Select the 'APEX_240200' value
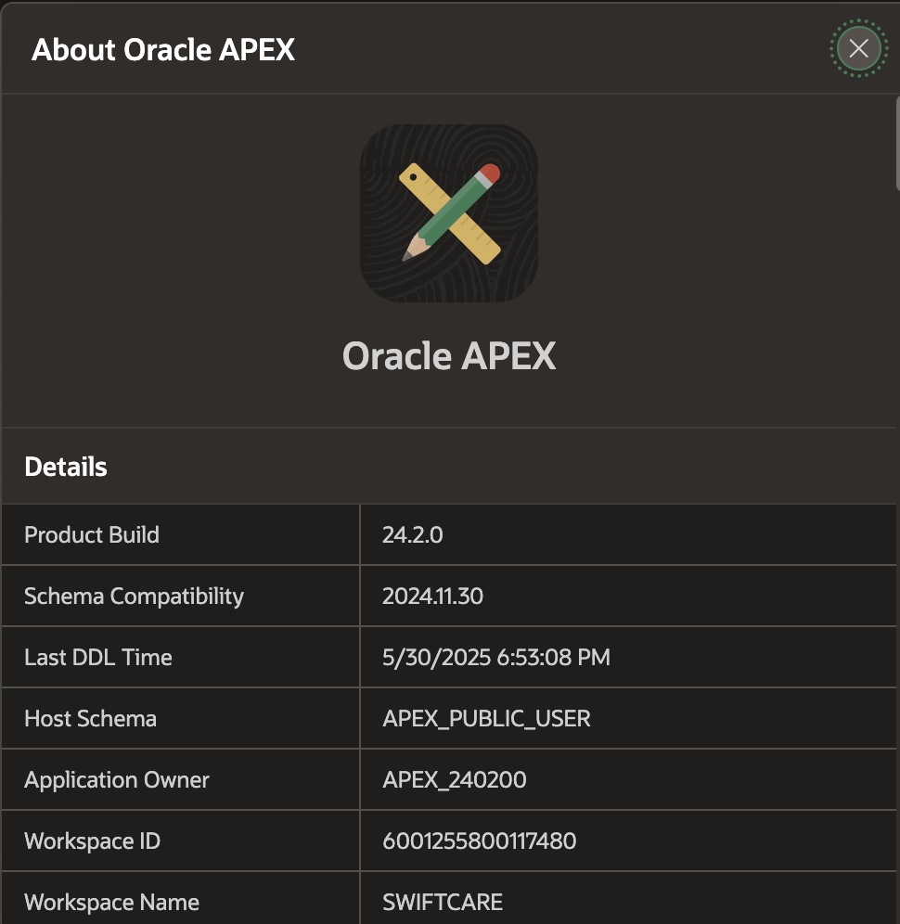 [455, 779]
